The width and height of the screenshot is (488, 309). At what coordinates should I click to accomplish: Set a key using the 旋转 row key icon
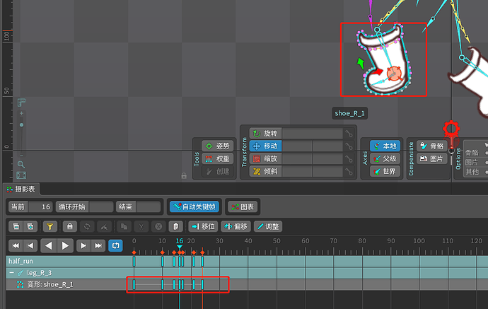click(349, 134)
